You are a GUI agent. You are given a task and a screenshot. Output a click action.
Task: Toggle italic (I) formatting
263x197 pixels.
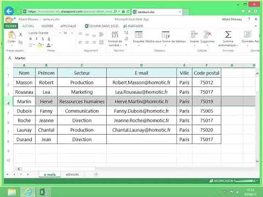coord(37,39)
